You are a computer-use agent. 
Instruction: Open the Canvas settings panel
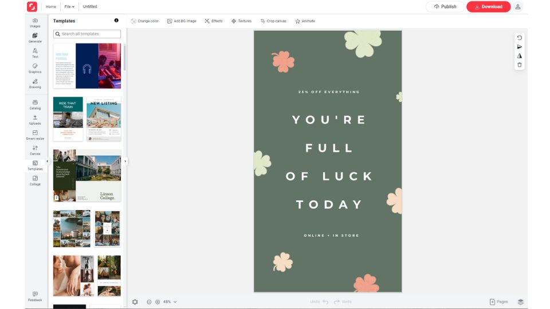click(35, 150)
